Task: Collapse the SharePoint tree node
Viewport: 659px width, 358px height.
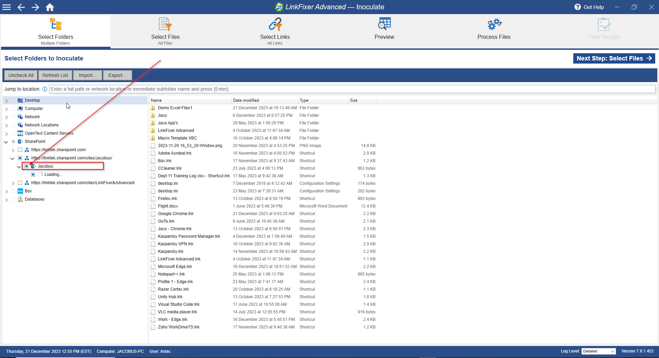Action: point(6,142)
